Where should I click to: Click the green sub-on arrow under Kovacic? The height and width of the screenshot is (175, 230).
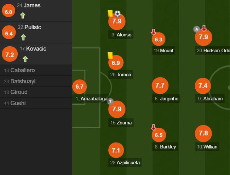pyautogui.click(x=25, y=59)
